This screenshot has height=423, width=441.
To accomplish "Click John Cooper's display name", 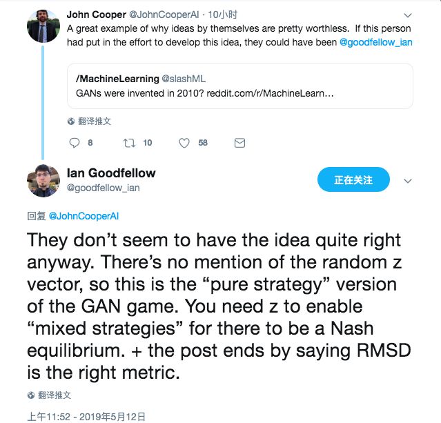I will (x=98, y=14).
